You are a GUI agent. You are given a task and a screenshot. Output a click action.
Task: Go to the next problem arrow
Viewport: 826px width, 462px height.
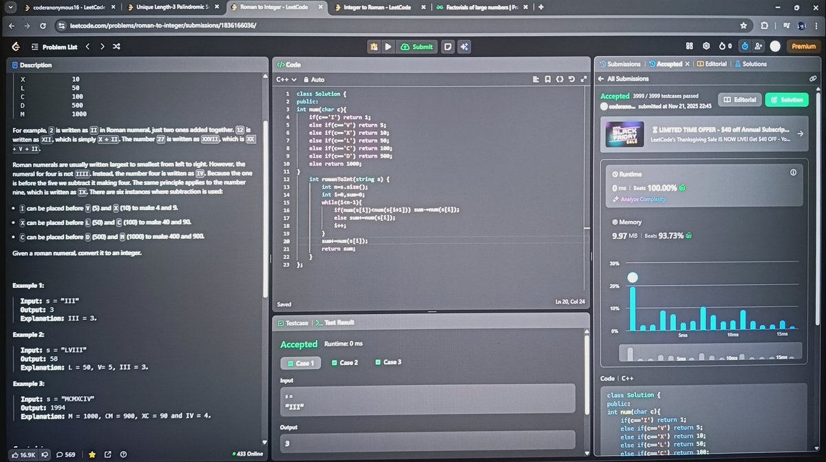pos(102,47)
